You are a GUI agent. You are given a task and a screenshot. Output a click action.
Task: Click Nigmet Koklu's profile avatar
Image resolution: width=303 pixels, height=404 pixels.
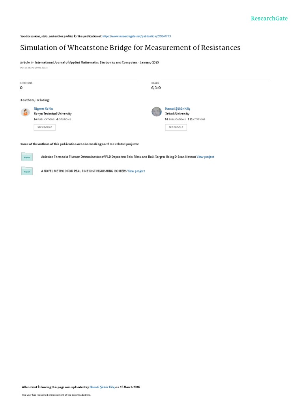click(x=26, y=112)
